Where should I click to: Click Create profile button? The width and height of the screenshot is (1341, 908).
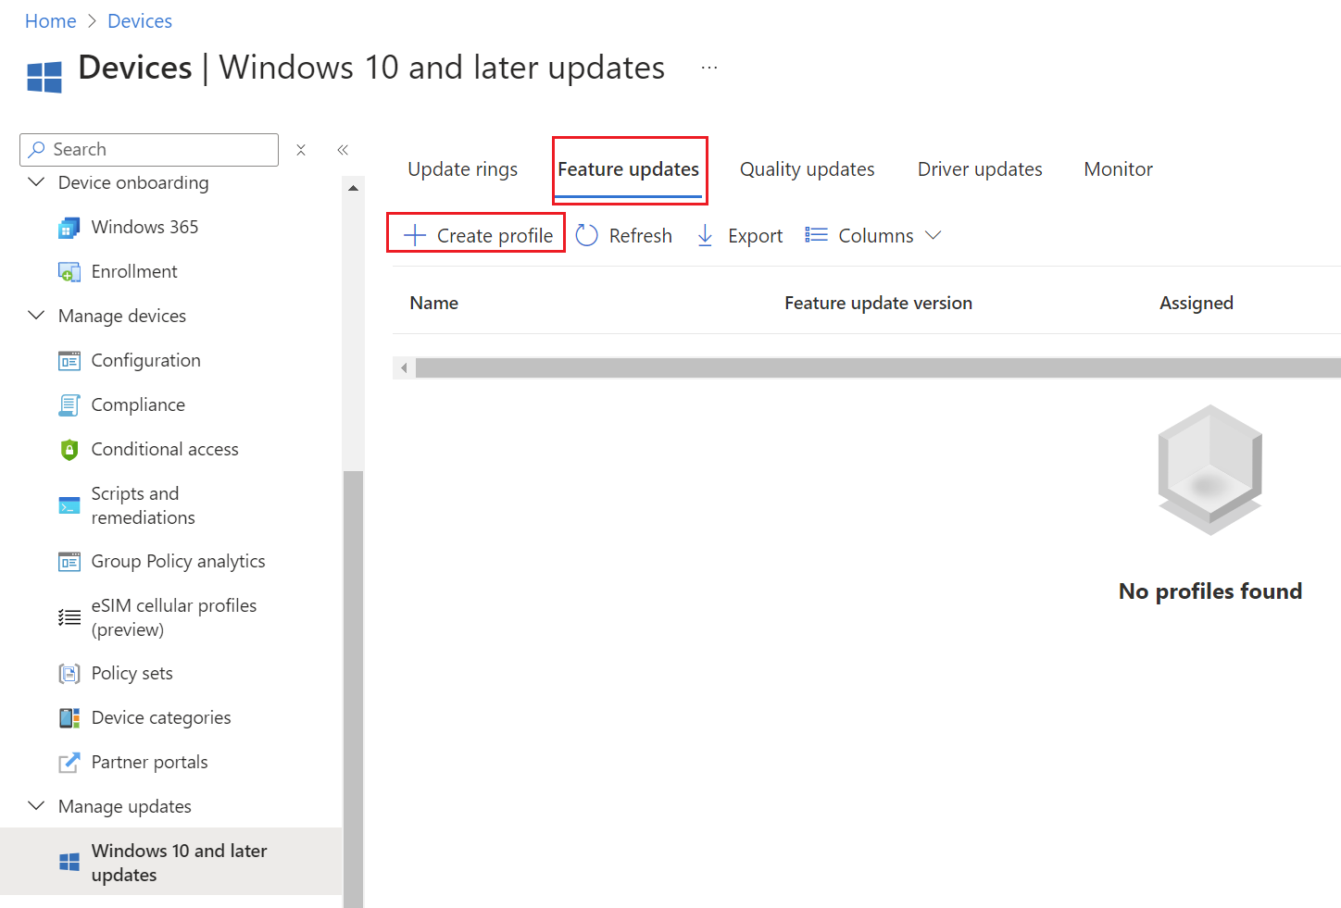point(477,236)
